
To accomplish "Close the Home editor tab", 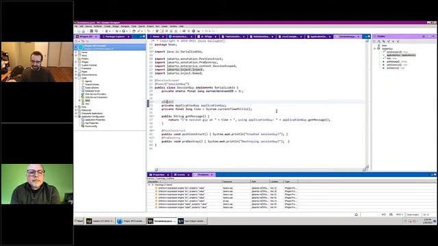I will tap(163, 36).
